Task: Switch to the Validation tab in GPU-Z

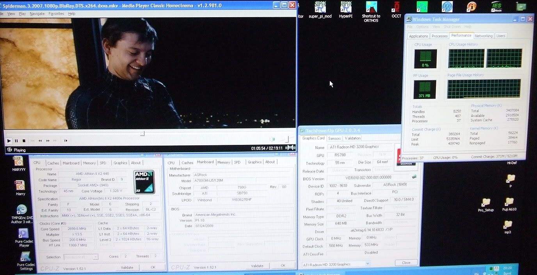Action: 352,138
